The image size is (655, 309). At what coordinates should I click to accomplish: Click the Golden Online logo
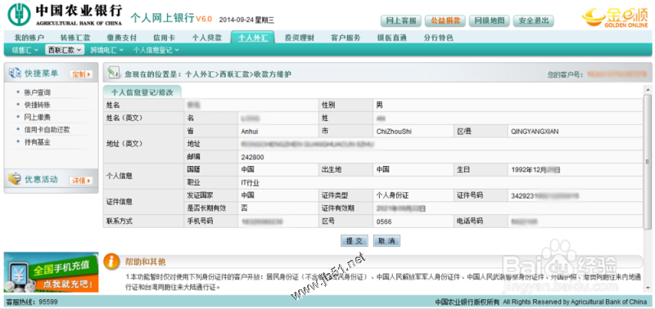pyautogui.click(x=615, y=17)
